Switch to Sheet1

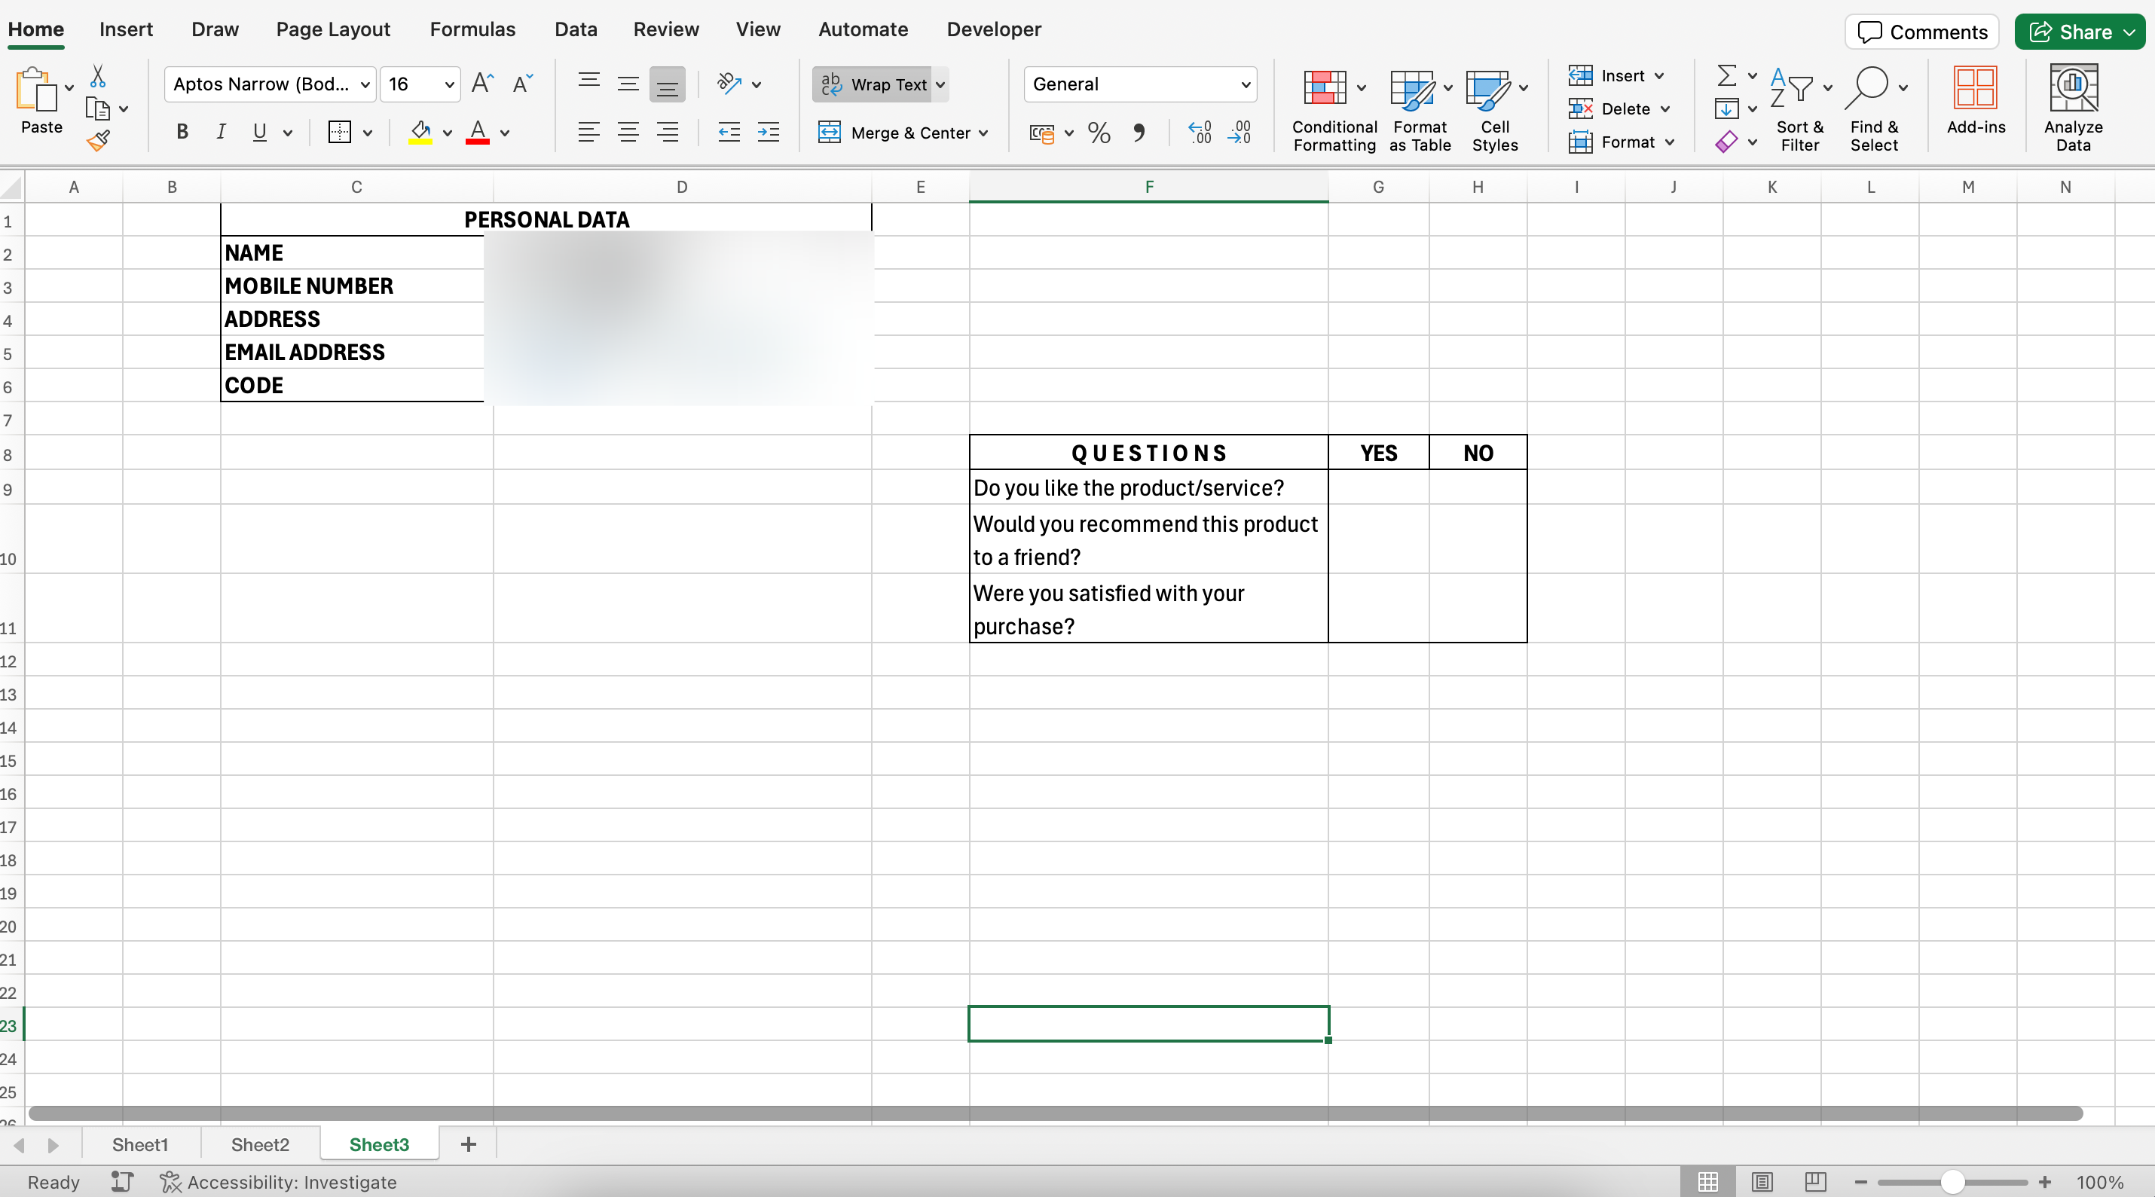coord(139,1144)
